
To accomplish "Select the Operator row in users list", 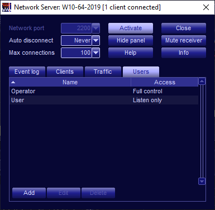I will coord(104,91).
